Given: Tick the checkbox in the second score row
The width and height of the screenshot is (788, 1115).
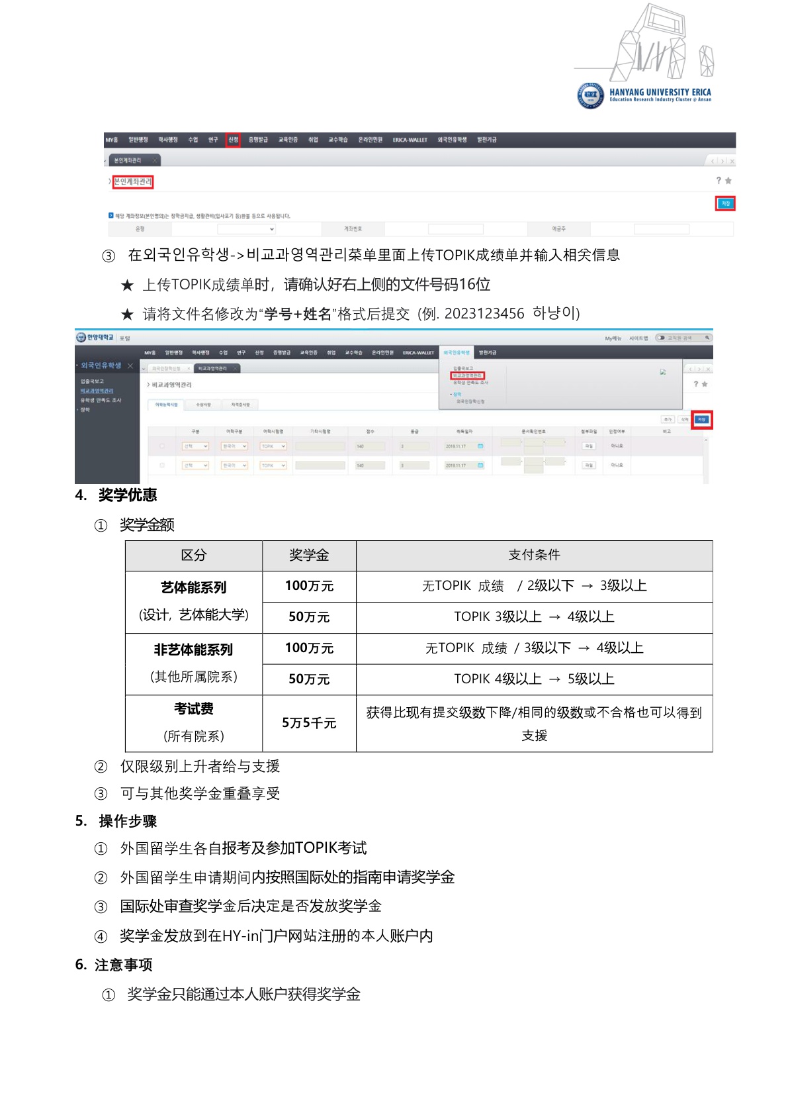Looking at the screenshot, I should [162, 465].
